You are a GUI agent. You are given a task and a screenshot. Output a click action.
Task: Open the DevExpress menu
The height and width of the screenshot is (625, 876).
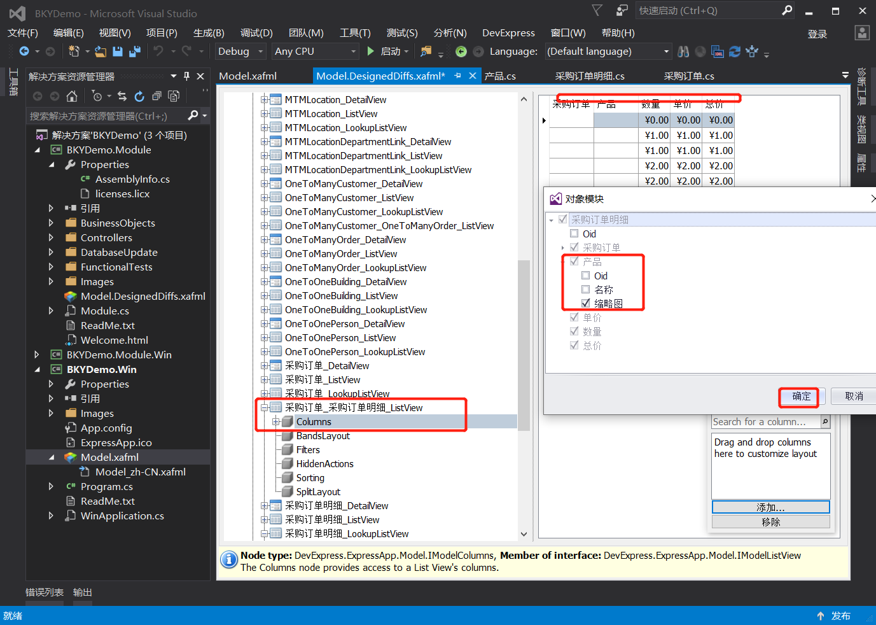tap(508, 33)
